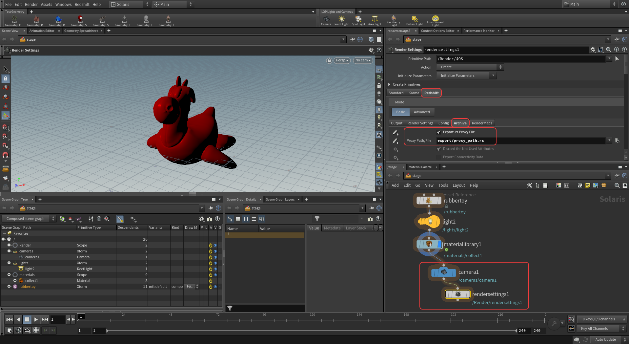Toggle audio speaker icon in playbar

click(x=18, y=330)
